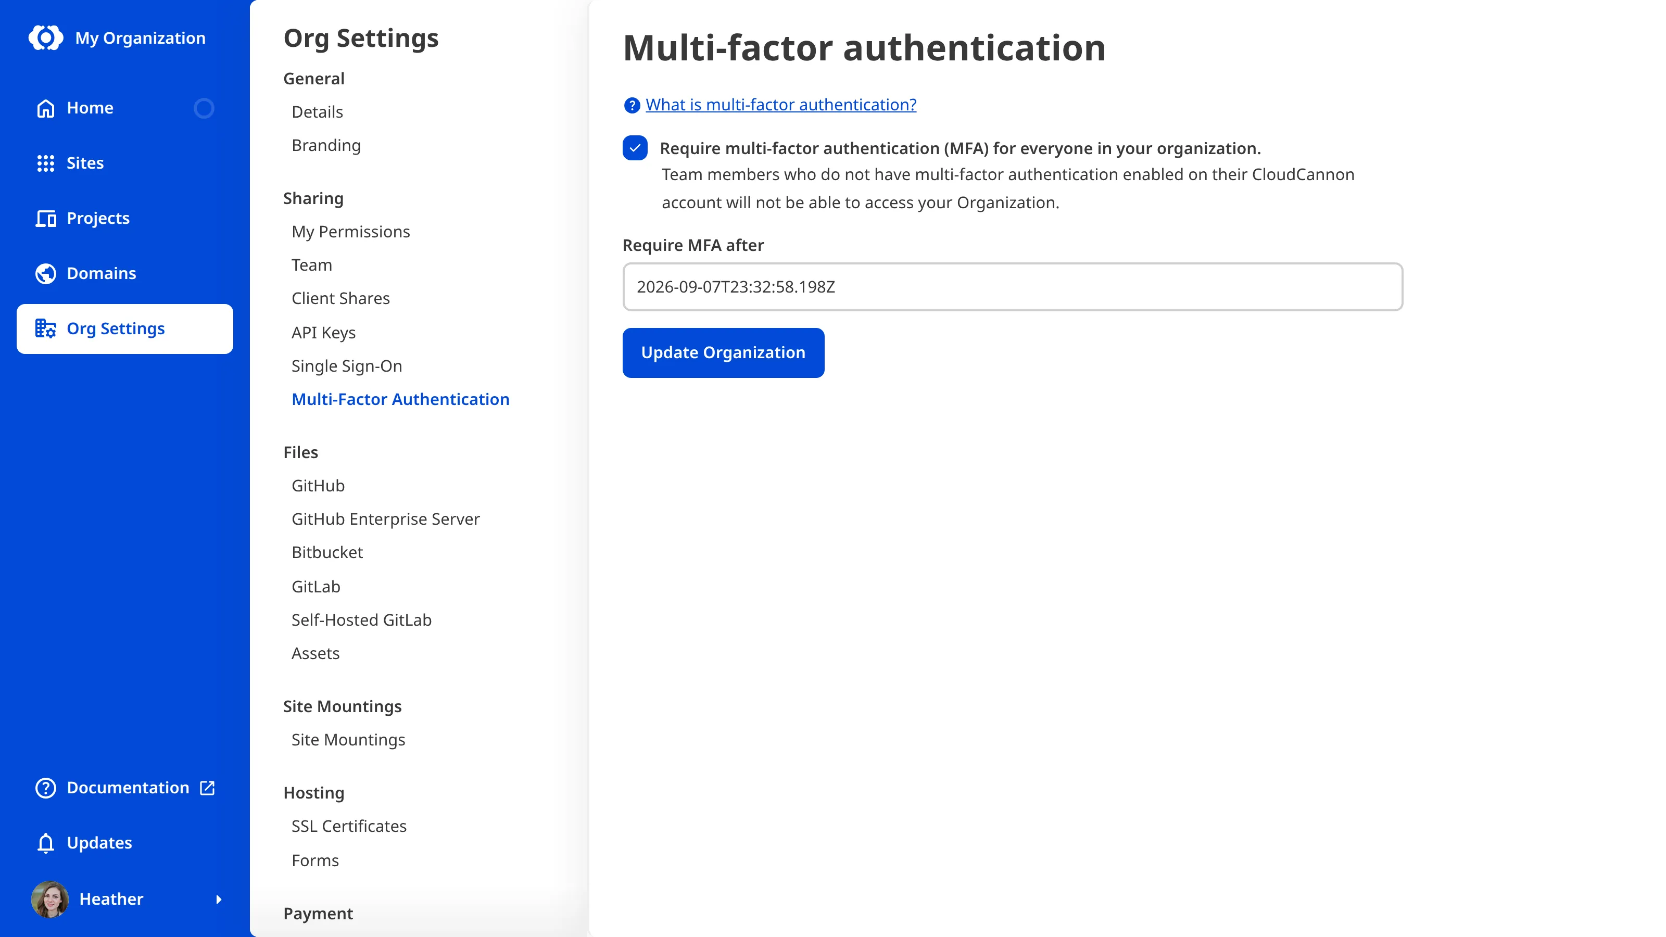
Task: Click the 'Org Settings' panel heading
Action: point(361,38)
